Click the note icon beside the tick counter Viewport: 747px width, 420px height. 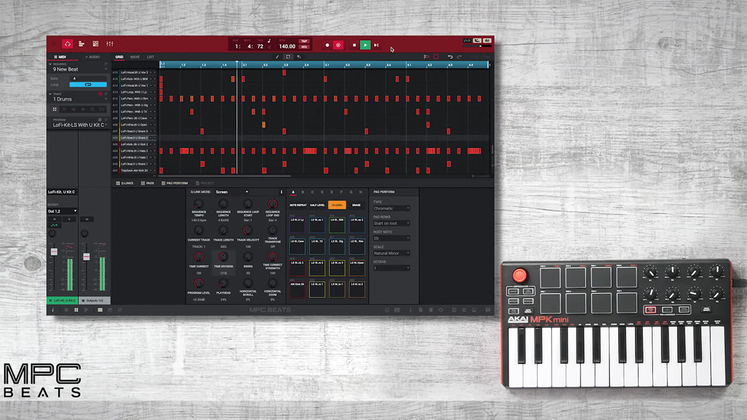click(x=269, y=42)
